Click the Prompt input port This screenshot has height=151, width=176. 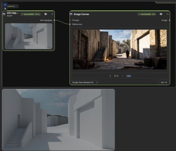[70, 20]
